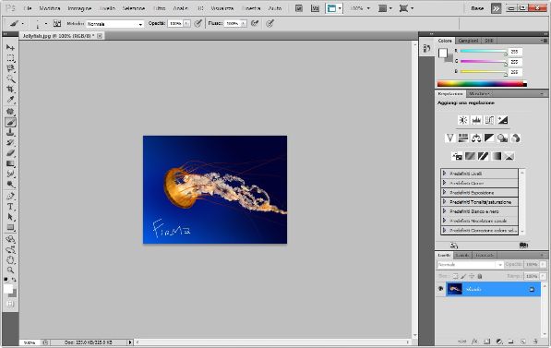Viewport: 551px width, 348px height.
Task: Add a Black & White adjustment
Action: (x=489, y=138)
